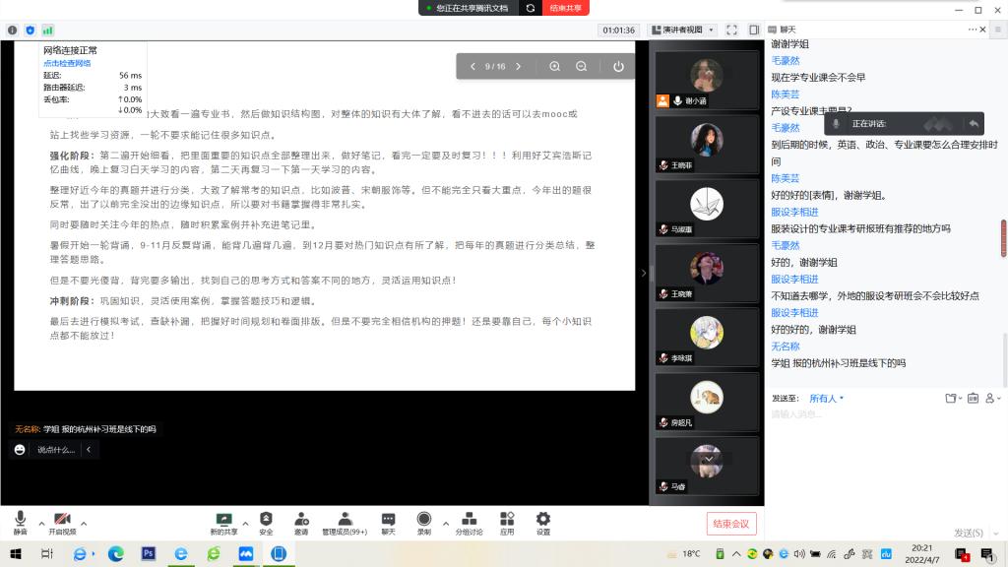The width and height of the screenshot is (1008, 567).
Task: Toggle recording with the 录制 button
Action: coord(423,522)
